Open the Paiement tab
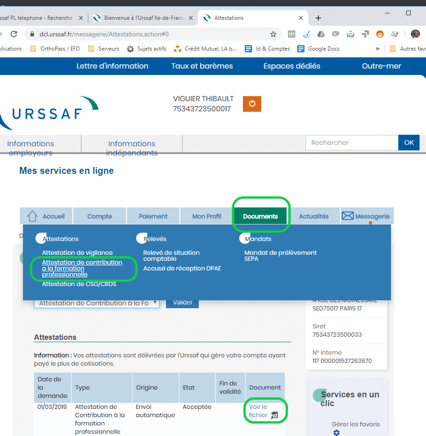This screenshot has height=436, width=426. pos(153,216)
